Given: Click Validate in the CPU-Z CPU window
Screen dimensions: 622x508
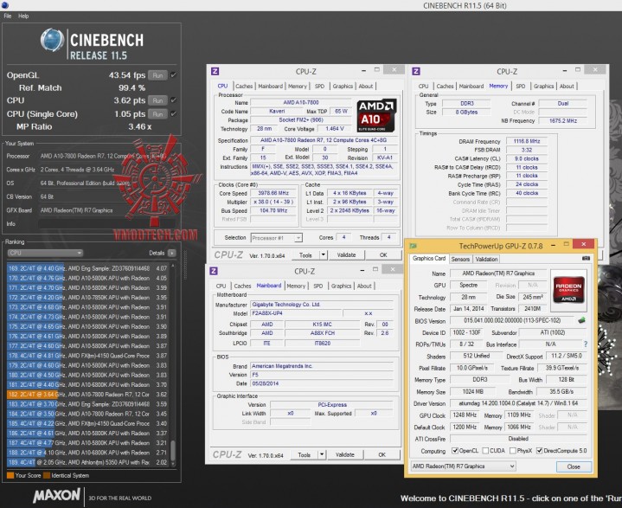Looking at the screenshot, I should pyautogui.click(x=346, y=254).
